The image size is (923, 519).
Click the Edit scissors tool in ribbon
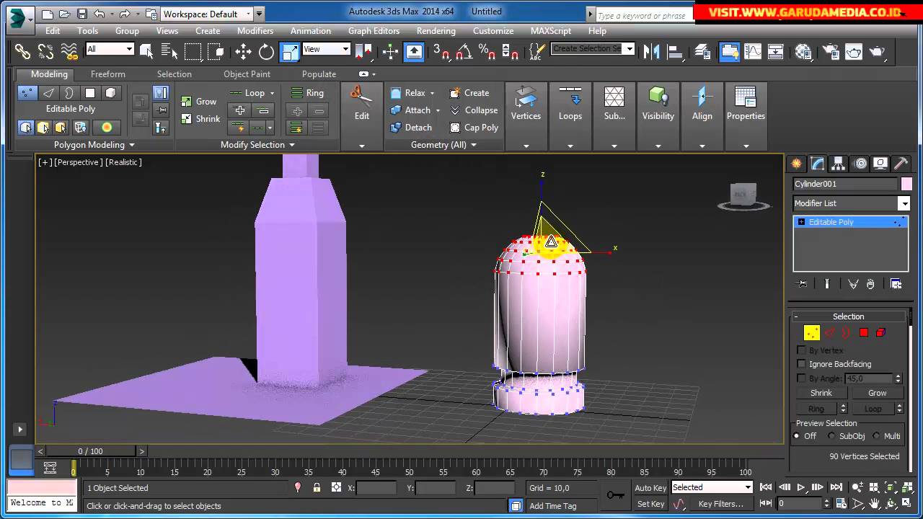(361, 103)
